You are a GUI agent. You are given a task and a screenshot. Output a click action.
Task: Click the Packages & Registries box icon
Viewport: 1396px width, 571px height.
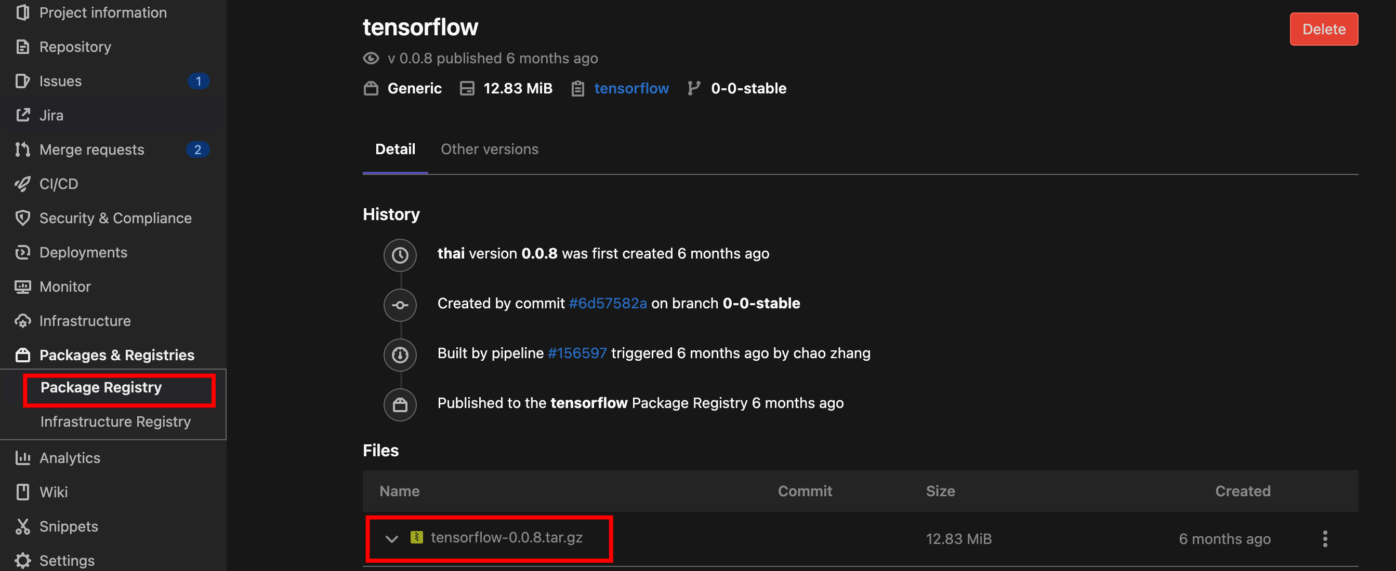22,355
